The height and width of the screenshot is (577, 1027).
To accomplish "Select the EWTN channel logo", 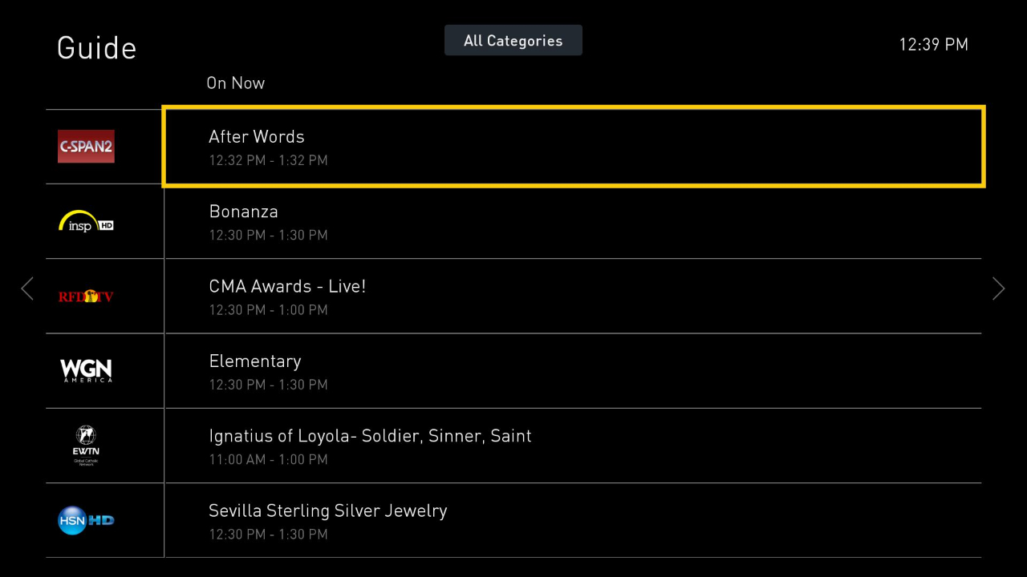I will pos(86,446).
